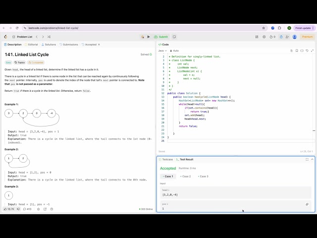Click the format code icon

tap(292, 51)
